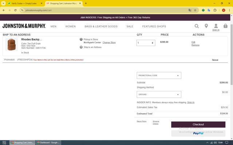This screenshot has height=145, width=233.
Task: Click Change Store link
Action: pos(109,42)
